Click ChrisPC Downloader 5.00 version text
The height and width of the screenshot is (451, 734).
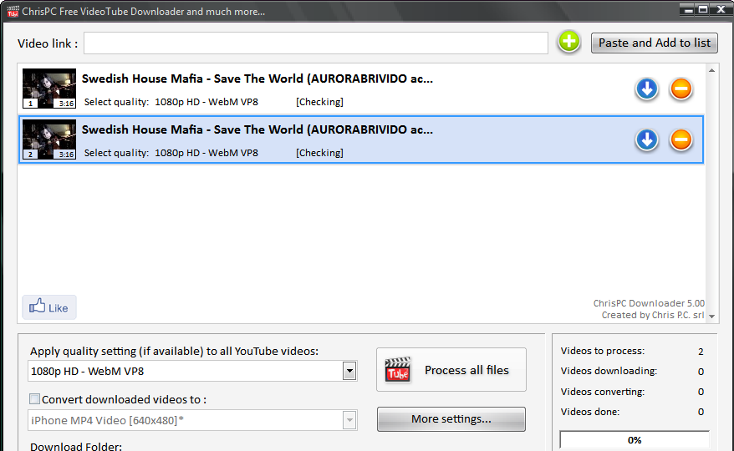coord(649,303)
